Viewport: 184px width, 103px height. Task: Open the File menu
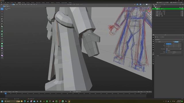click(3, 3)
